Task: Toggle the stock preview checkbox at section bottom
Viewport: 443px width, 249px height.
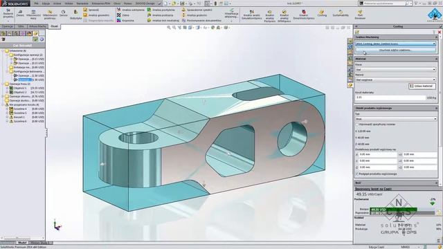Action: pyautogui.click(x=357, y=174)
